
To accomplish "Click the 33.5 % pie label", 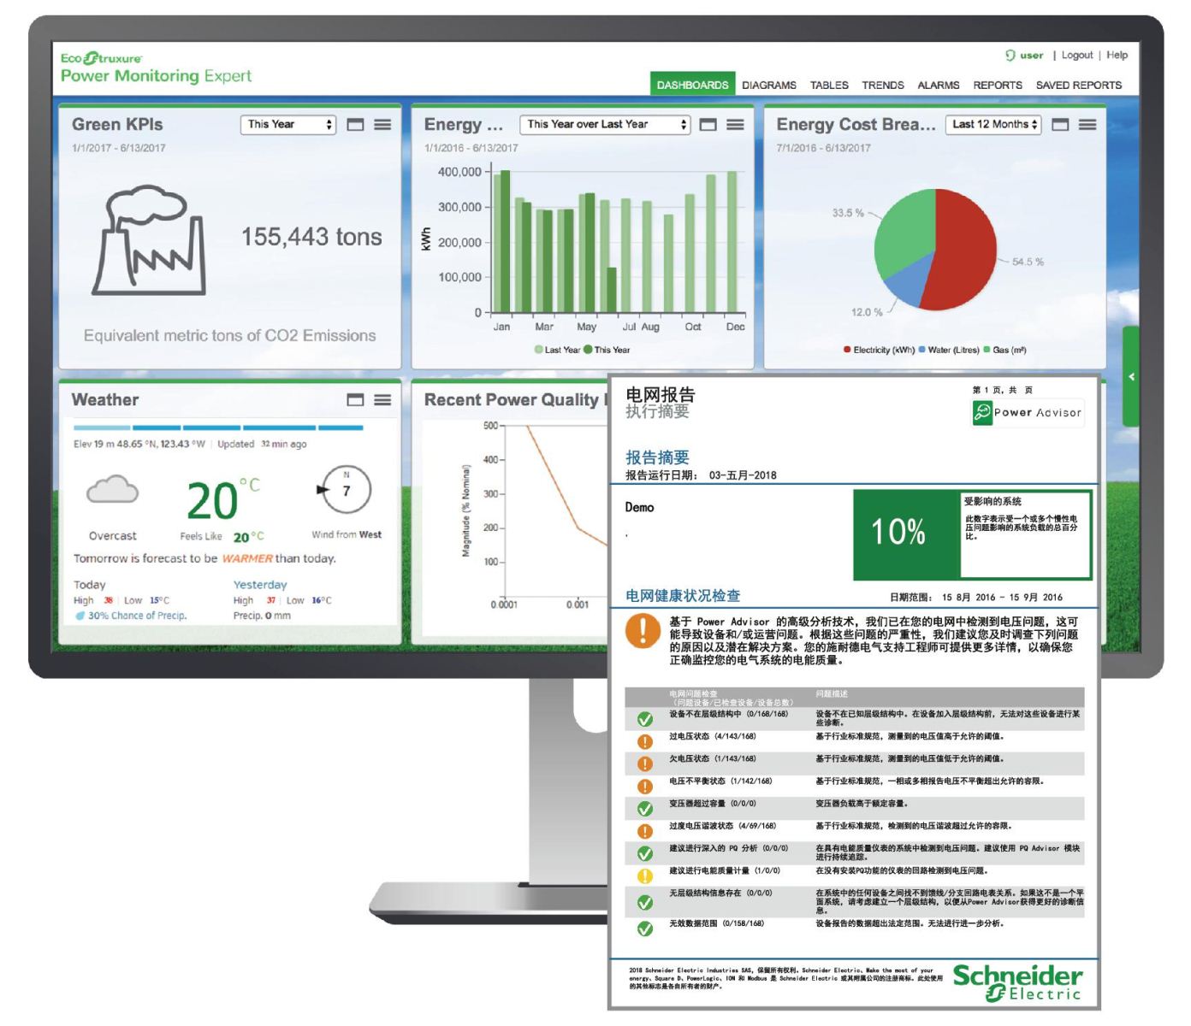I will click(848, 213).
